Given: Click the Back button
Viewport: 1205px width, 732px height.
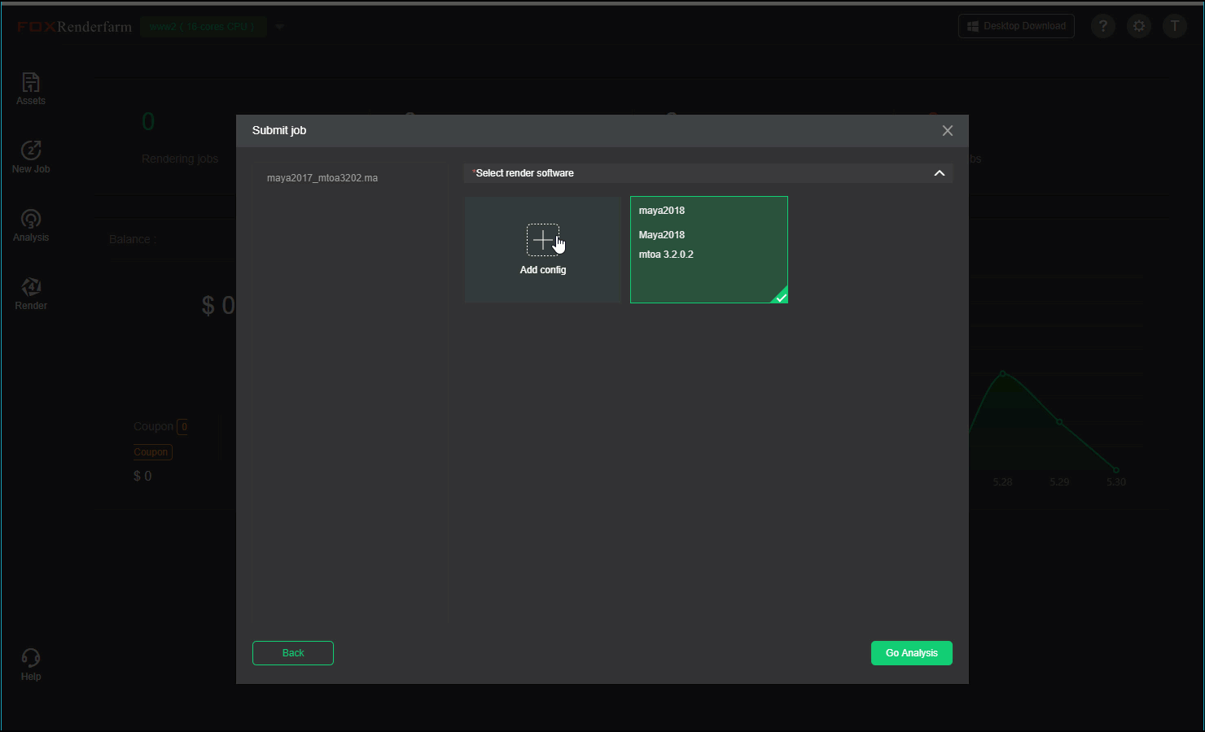Looking at the screenshot, I should point(293,653).
